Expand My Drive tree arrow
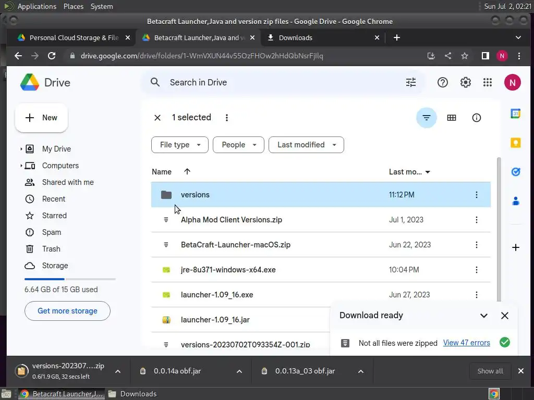 [x=21, y=149]
